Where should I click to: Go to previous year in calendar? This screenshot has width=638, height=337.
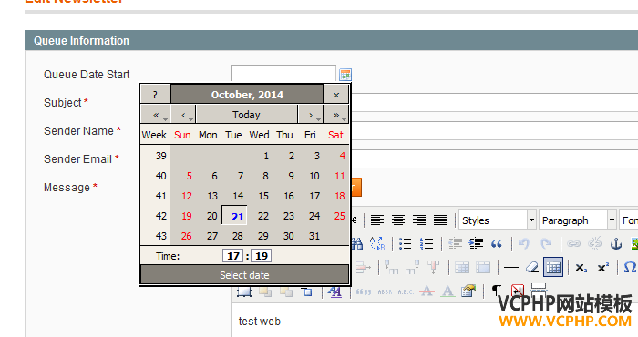coord(156,115)
